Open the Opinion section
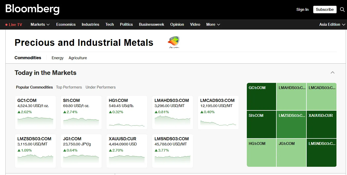Screen dimensions: 347x175 [177, 24]
